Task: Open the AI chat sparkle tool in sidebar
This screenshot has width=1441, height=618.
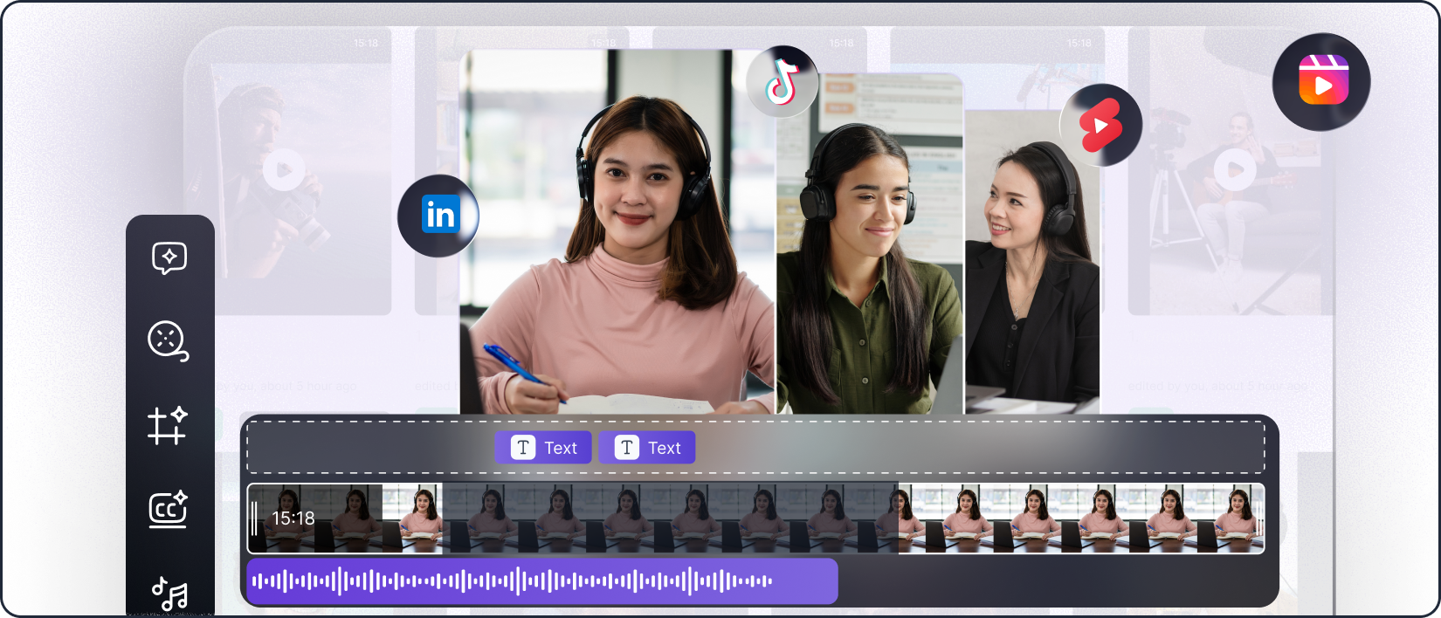Action: pos(169,257)
